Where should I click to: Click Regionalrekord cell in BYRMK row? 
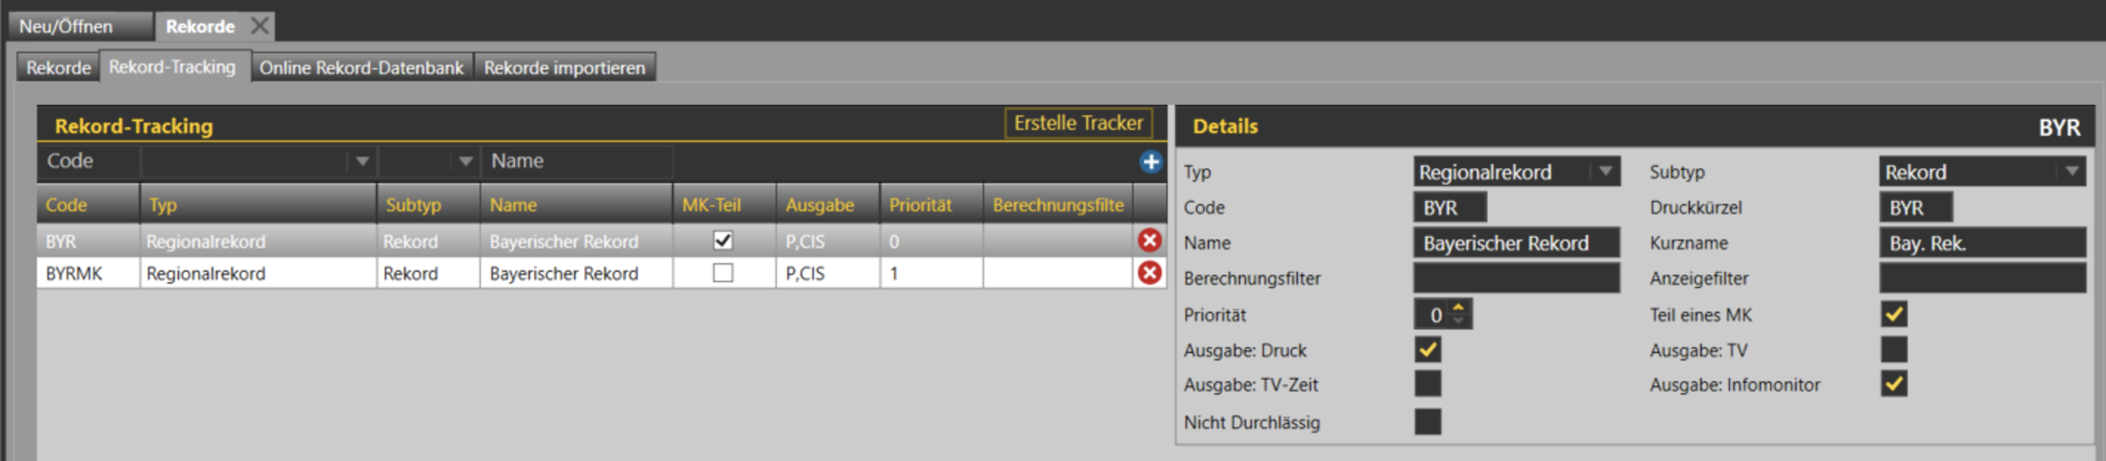258,273
